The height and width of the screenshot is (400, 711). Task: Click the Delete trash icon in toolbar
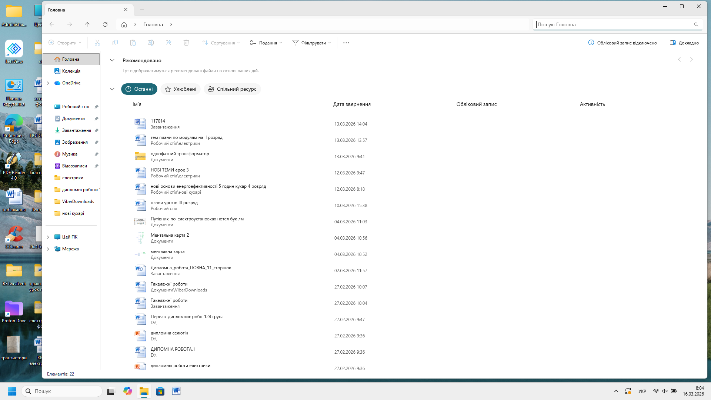pyautogui.click(x=186, y=43)
